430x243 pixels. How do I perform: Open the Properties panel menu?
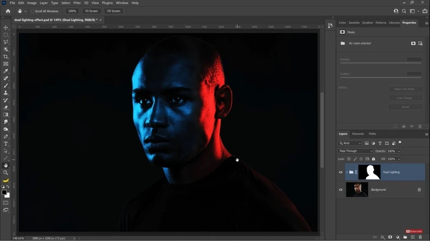pyautogui.click(x=426, y=23)
